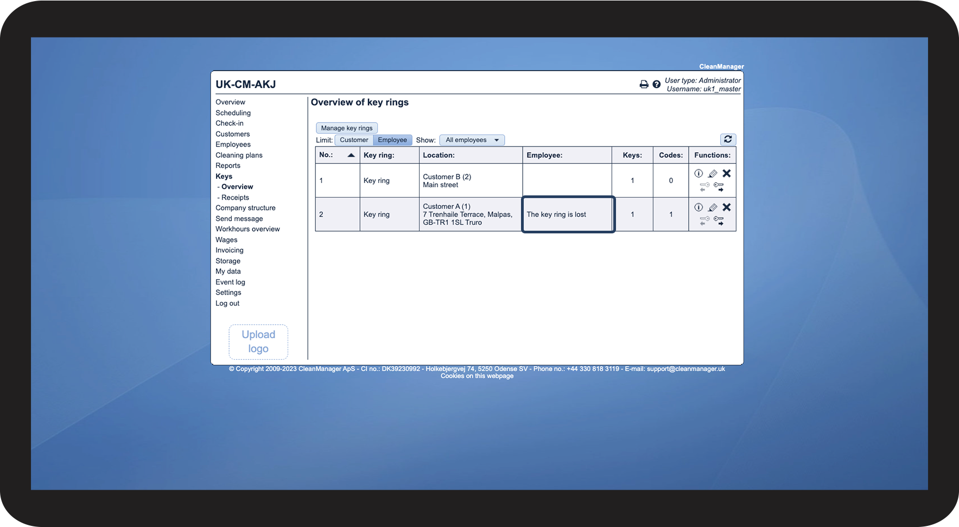Edit the Customer B key ring

pos(713,174)
